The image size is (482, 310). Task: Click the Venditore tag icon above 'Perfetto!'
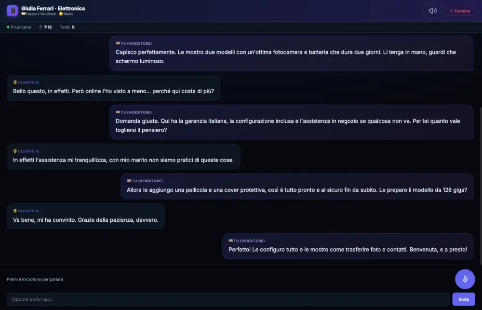tap(230, 241)
